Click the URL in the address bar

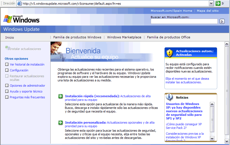(71, 4)
